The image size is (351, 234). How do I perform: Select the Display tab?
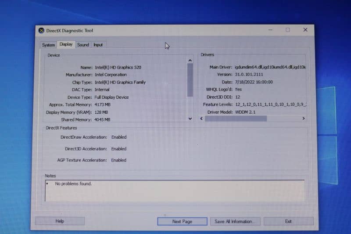tap(66, 44)
